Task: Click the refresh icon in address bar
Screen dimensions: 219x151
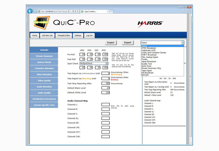Action: tap(76, 11)
